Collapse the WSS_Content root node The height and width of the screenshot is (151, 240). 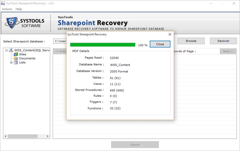coord(6,50)
